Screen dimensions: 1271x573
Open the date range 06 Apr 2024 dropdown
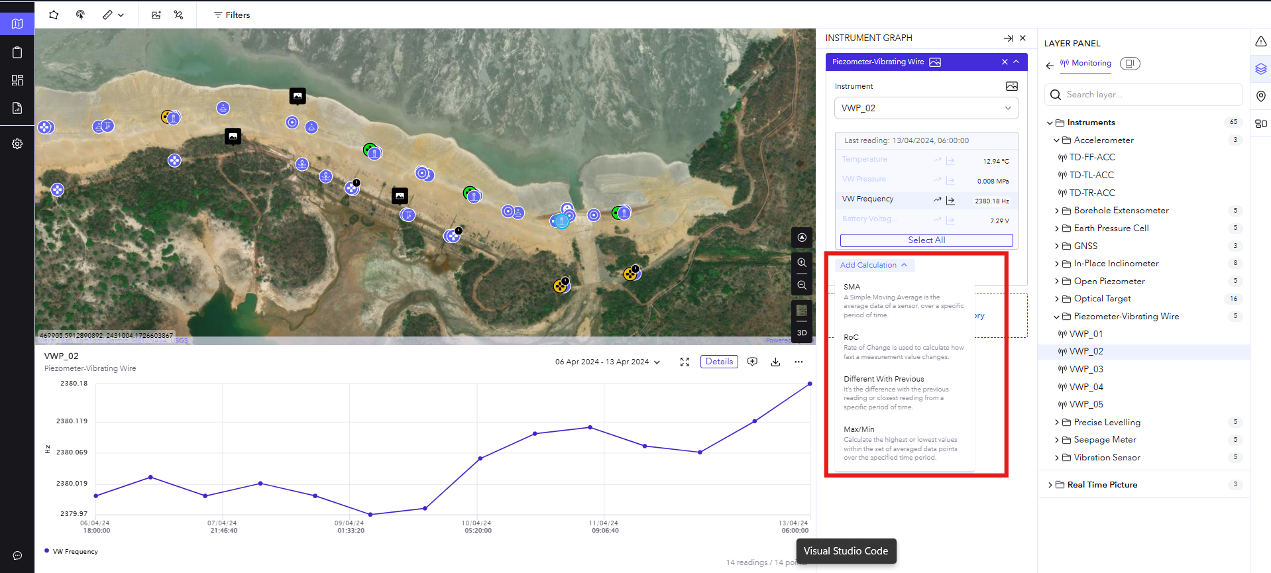tap(608, 362)
